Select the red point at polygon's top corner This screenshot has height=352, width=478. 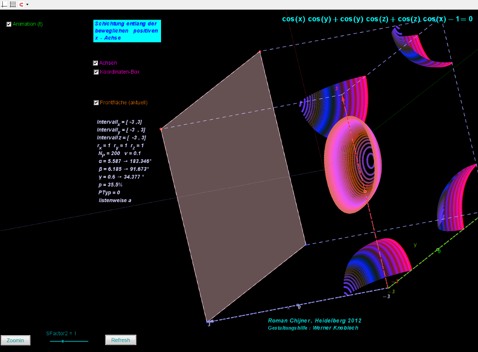(x=260, y=51)
